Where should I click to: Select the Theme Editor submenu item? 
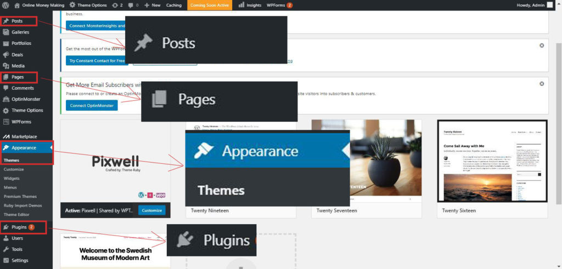16,214
